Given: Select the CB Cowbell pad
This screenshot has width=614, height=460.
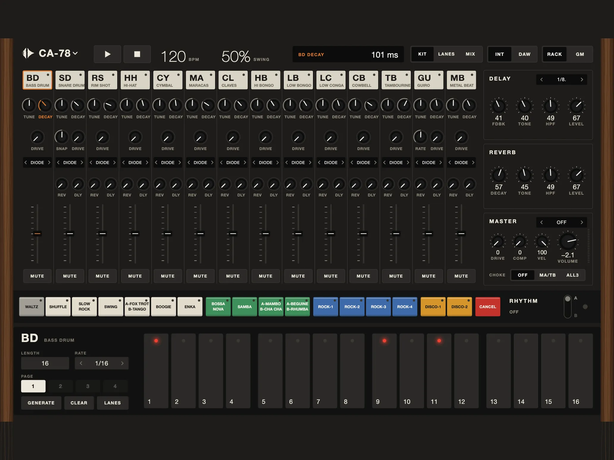Looking at the screenshot, I should (363, 80).
